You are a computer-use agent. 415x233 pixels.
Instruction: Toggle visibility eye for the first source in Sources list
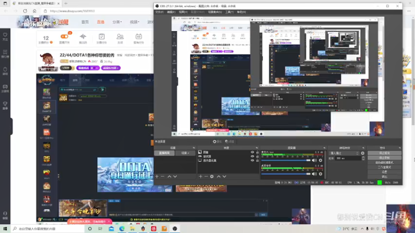point(252,152)
